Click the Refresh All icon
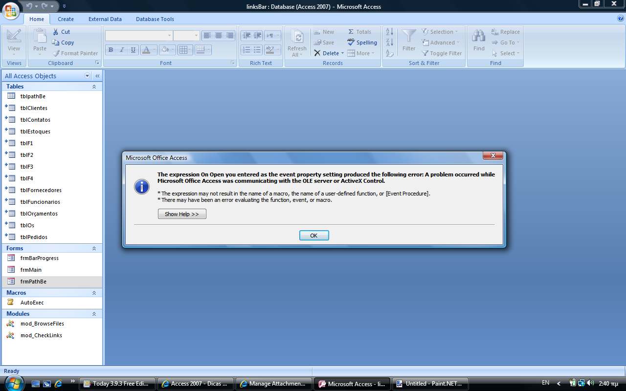Image resolution: width=626 pixels, height=391 pixels. point(297,37)
